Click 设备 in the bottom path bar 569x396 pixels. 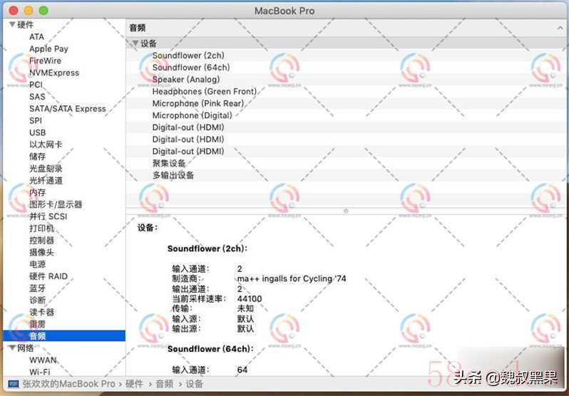point(195,384)
